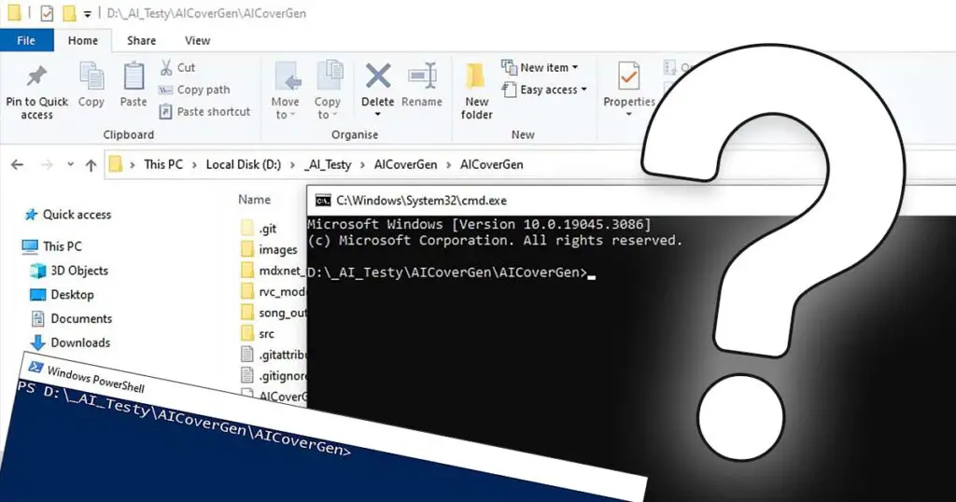Select the images folder
This screenshot has width=956, height=502.
pos(269,250)
